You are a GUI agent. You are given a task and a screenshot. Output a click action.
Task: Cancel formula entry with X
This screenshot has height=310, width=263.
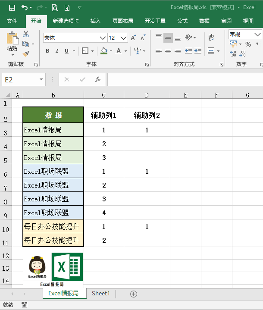coord(67,79)
